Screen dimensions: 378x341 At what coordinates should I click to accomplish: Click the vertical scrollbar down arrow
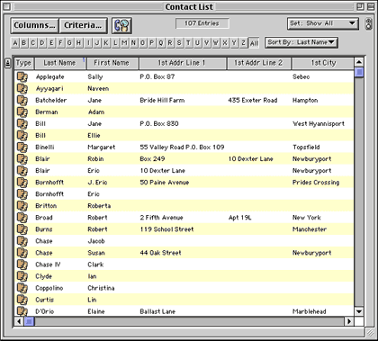tap(359, 311)
